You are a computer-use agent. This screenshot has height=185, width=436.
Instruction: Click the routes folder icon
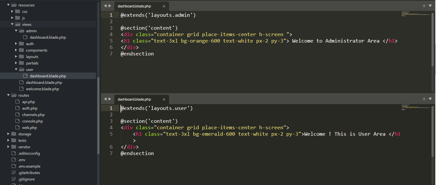[14, 95]
